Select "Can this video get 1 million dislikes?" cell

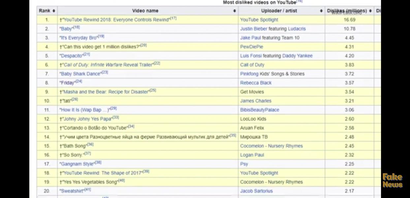pyautogui.click(x=148, y=47)
